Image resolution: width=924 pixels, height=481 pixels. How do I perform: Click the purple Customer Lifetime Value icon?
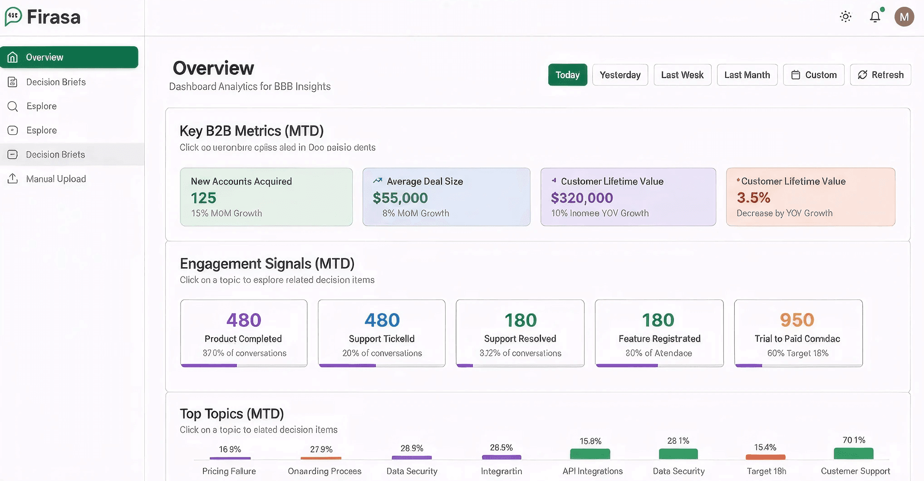tap(554, 181)
